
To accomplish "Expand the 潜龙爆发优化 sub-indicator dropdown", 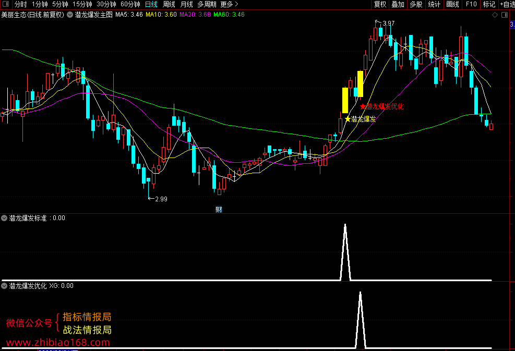I will (x=4, y=286).
